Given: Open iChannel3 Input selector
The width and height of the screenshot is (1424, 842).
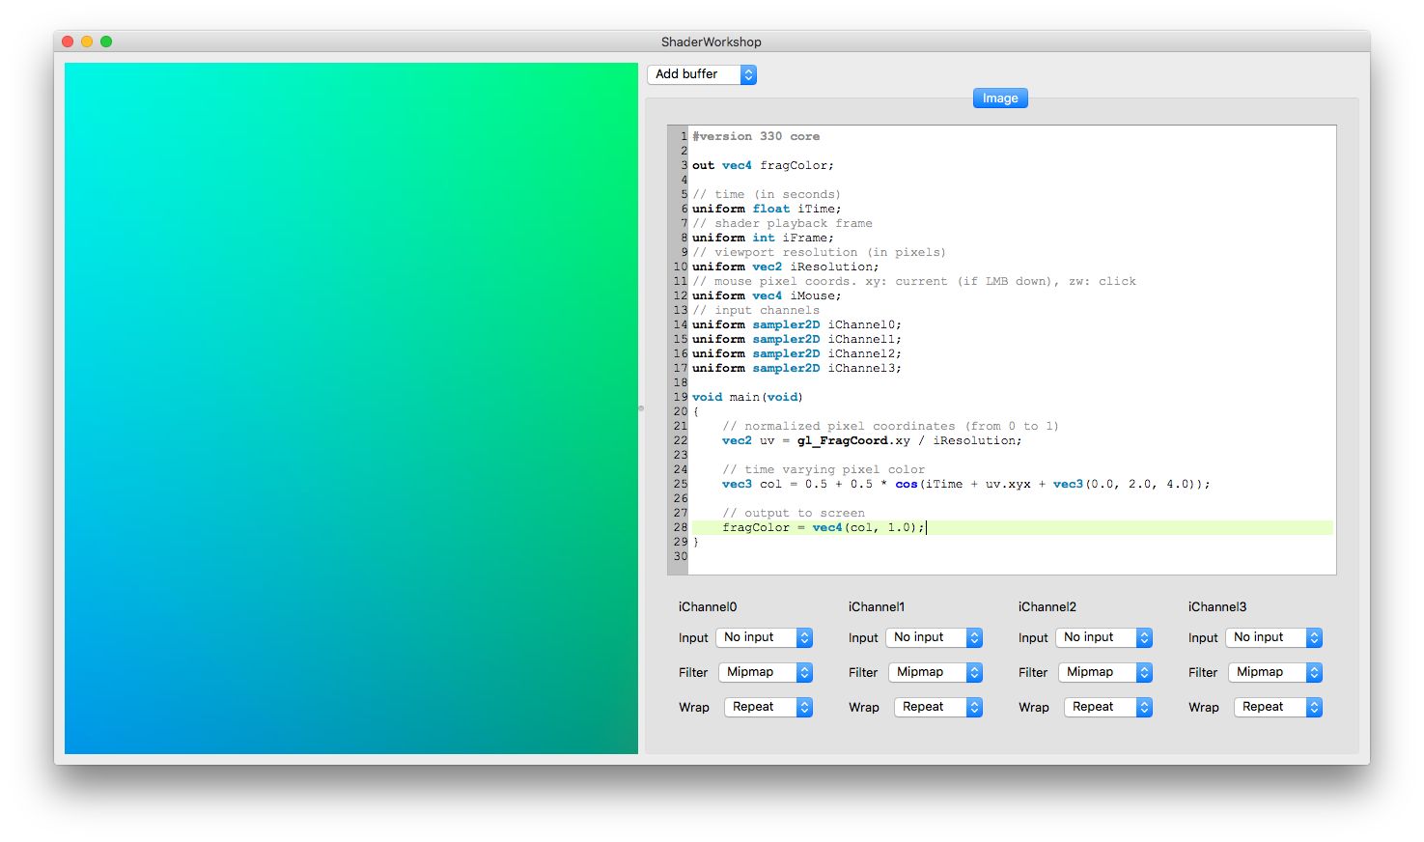Looking at the screenshot, I should [x=1273, y=637].
